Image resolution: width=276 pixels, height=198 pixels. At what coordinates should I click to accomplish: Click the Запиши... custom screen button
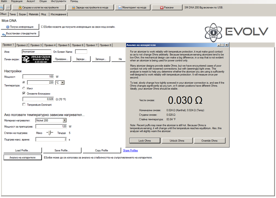(x=101, y=59)
